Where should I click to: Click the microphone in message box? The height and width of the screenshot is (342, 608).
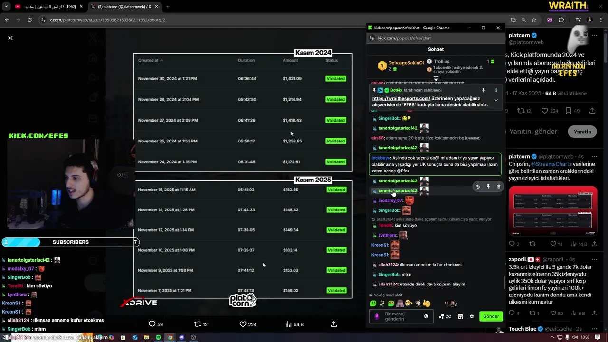coord(377,316)
